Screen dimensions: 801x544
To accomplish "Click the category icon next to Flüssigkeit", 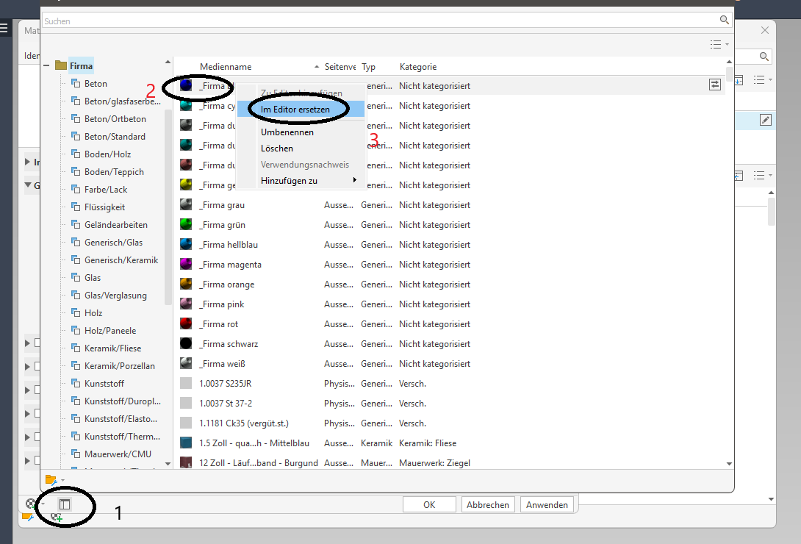I will click(x=76, y=207).
